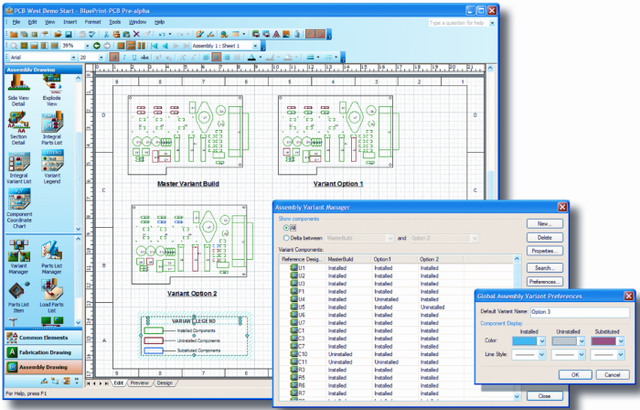Viewport: 640px width, 410px height.
Task: Toggle Underline formatting
Action: (133, 58)
